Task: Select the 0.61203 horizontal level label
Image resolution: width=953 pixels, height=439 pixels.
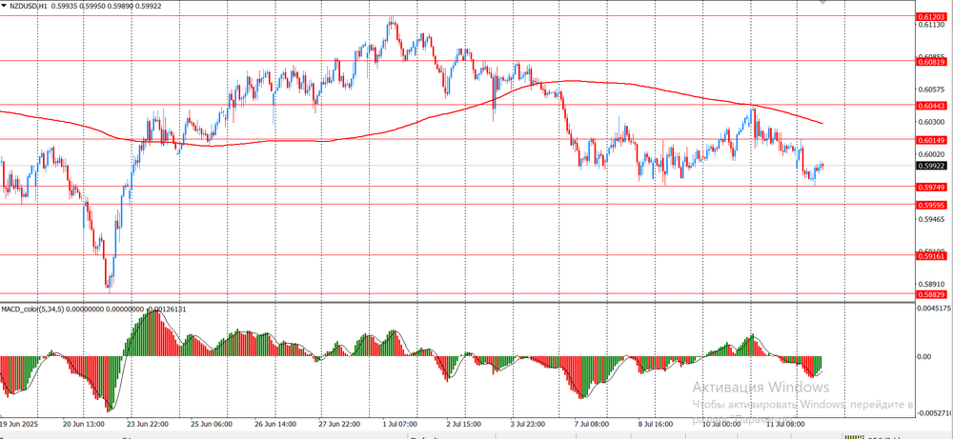Action: [931, 17]
